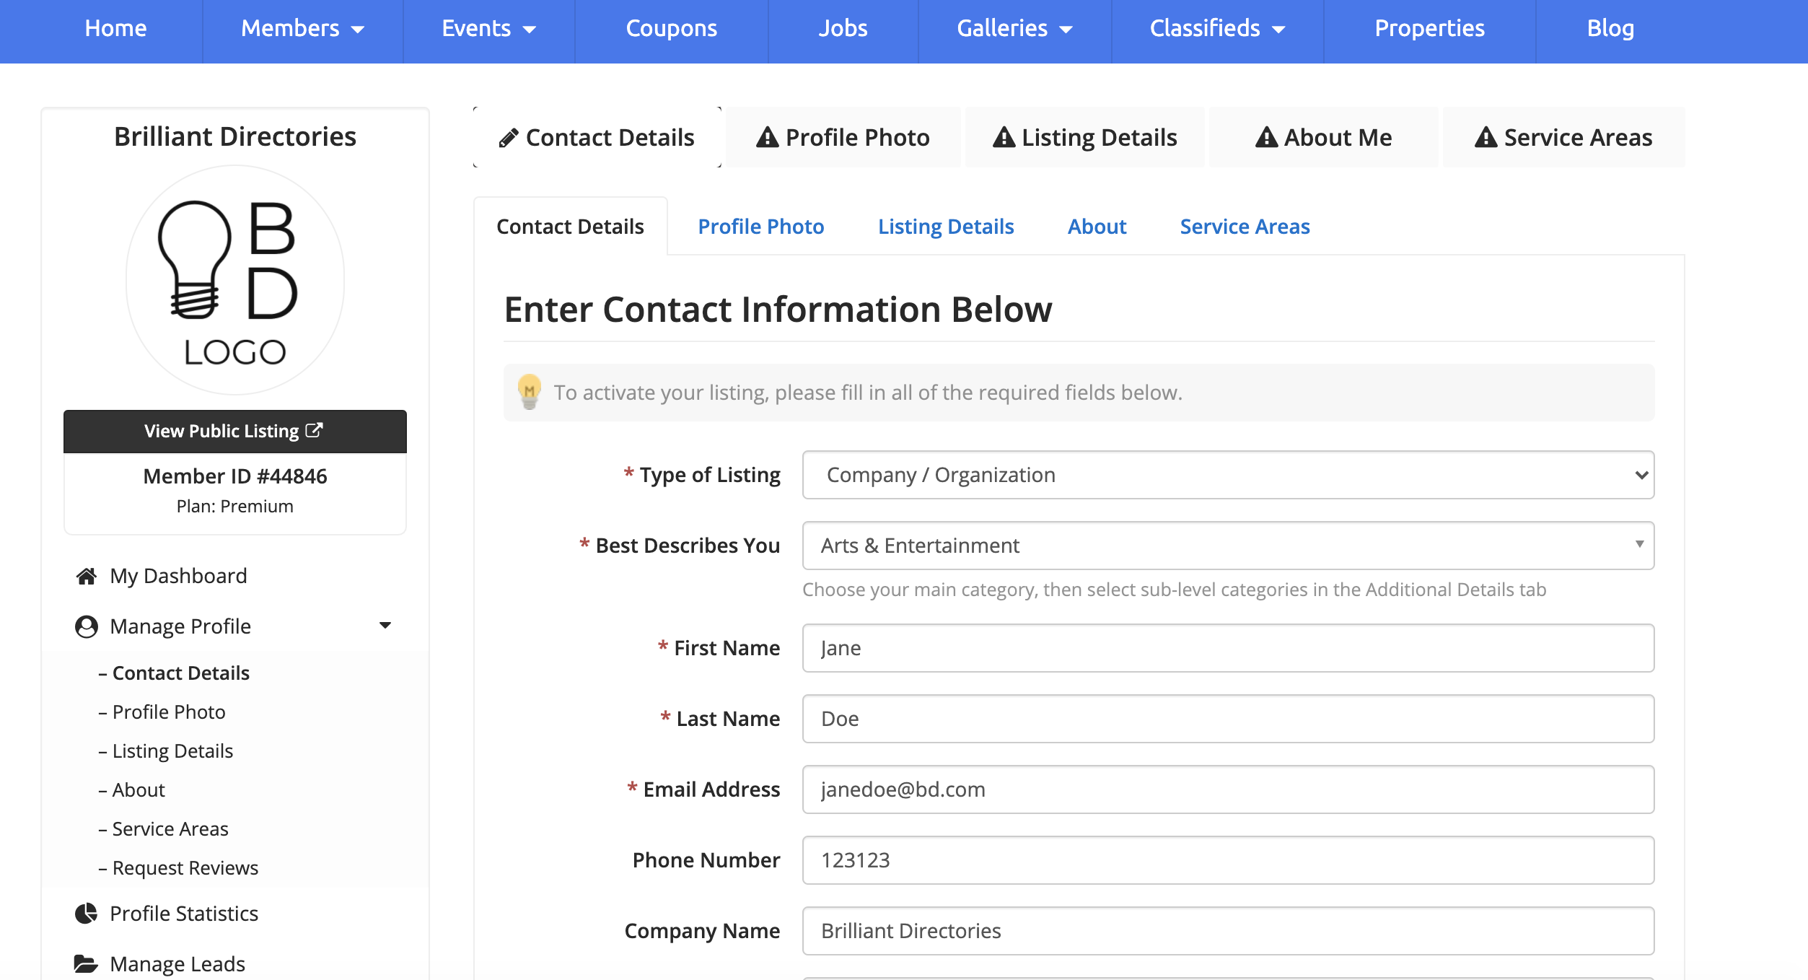Click the folder icon for Manage Leads
The width and height of the screenshot is (1808, 980).
point(86,964)
